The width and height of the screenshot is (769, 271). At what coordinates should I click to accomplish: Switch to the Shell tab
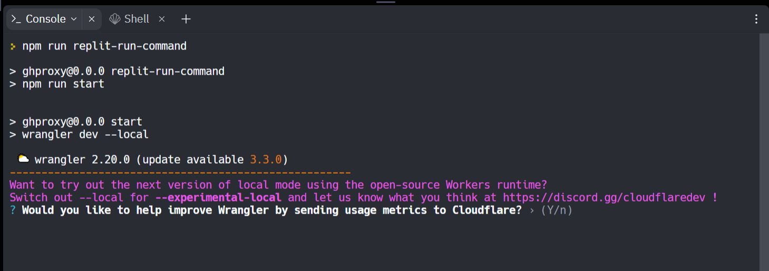(x=137, y=19)
